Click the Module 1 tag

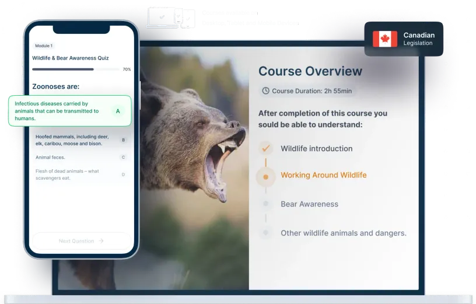(x=44, y=46)
